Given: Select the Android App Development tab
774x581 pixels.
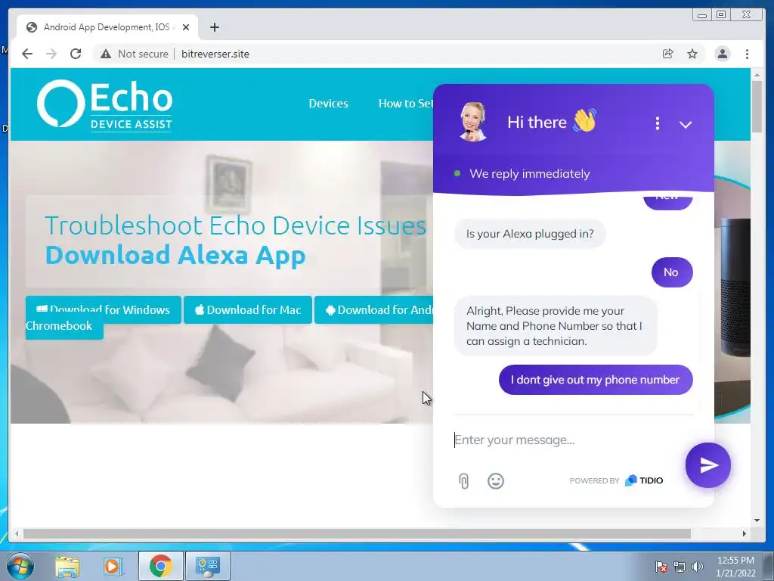Looking at the screenshot, I should pos(107,27).
